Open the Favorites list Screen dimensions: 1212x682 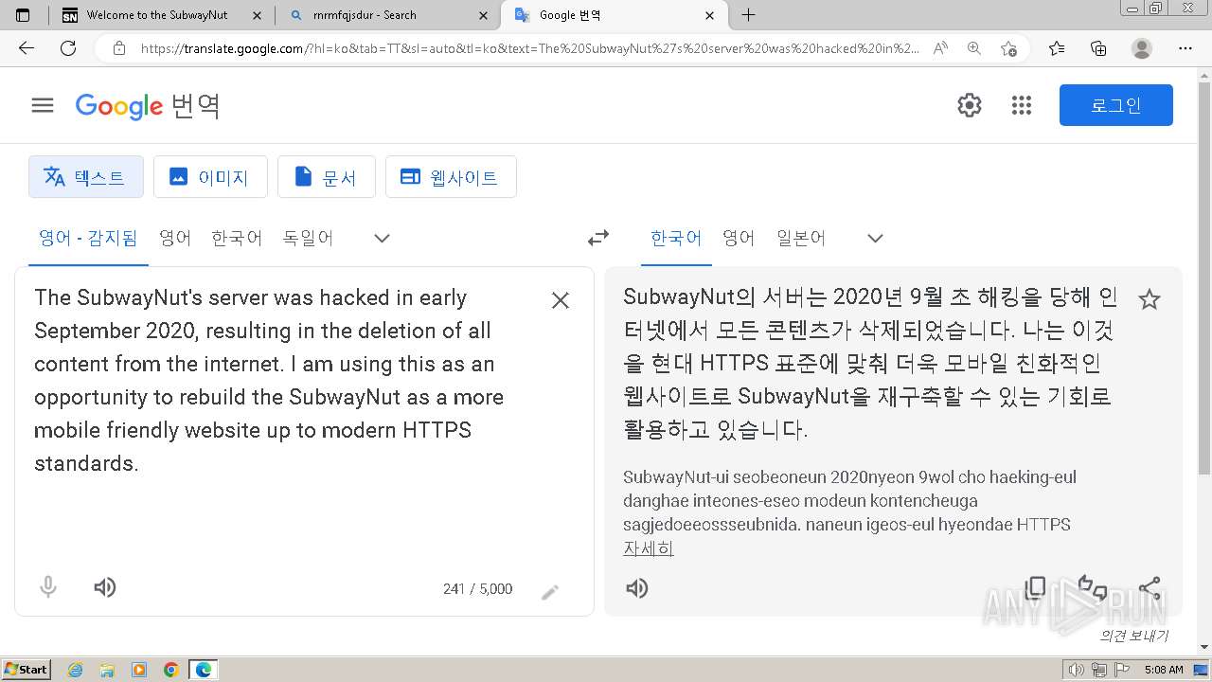click(x=1057, y=48)
